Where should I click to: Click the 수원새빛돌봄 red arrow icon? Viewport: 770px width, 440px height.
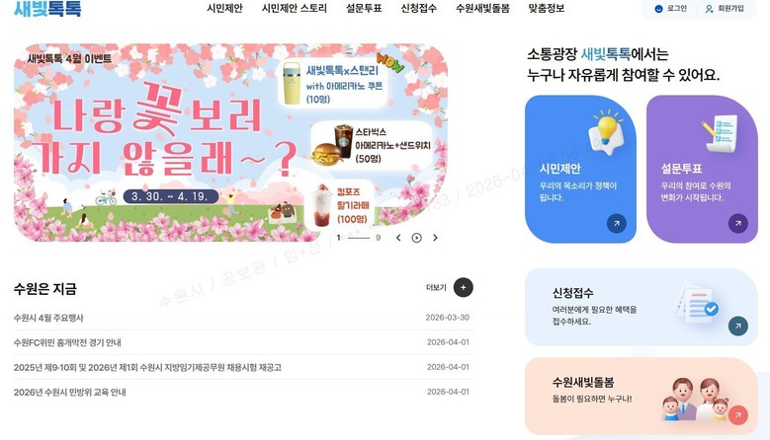click(x=737, y=415)
